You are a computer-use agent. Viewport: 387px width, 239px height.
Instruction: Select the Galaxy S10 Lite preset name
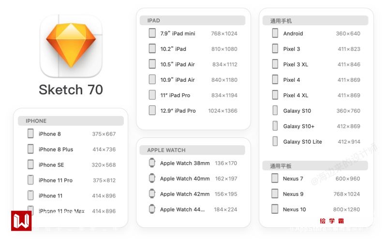[303, 141]
